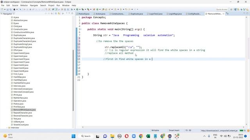Screen dimensions: 250x140
Task: Open Opera from the taskbar
Action: coord(127,136)
